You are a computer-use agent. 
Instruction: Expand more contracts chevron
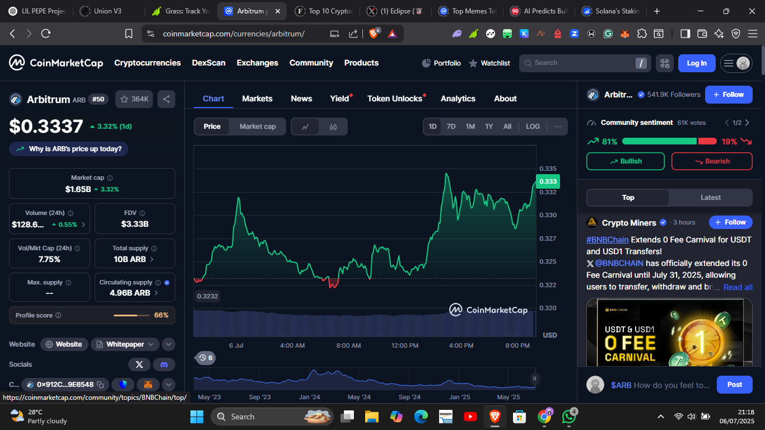coord(169,385)
